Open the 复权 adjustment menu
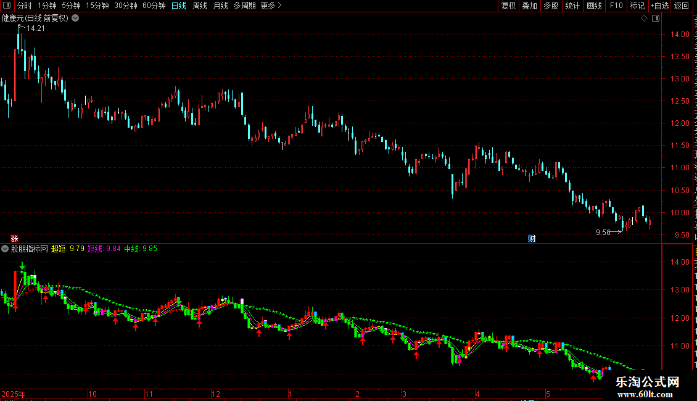Viewport: 697px width, 401px height. tap(508, 6)
